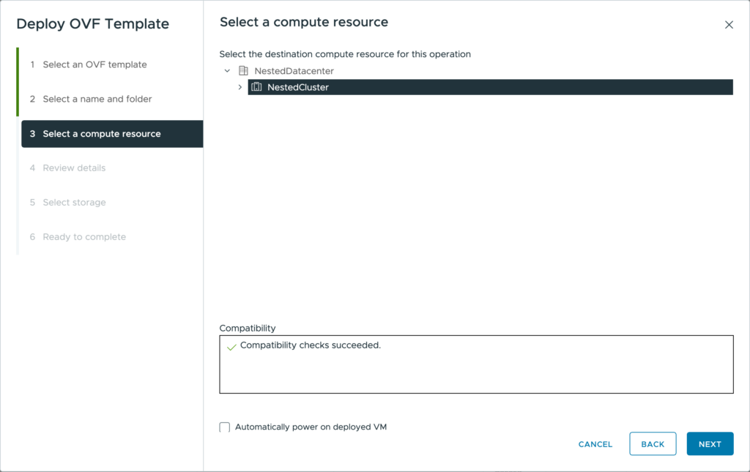Click the green compatibility success checkmark
750x472 pixels.
(x=231, y=347)
